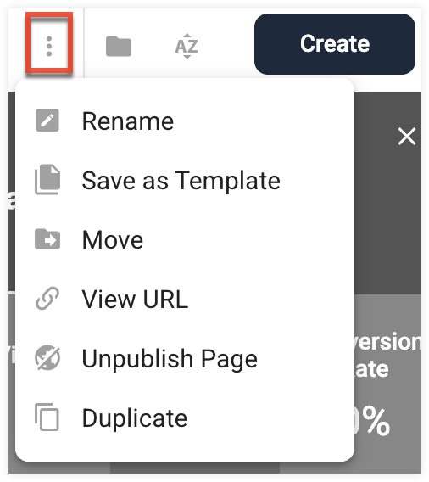
Task: Click the template document icon
Action: pos(47,180)
